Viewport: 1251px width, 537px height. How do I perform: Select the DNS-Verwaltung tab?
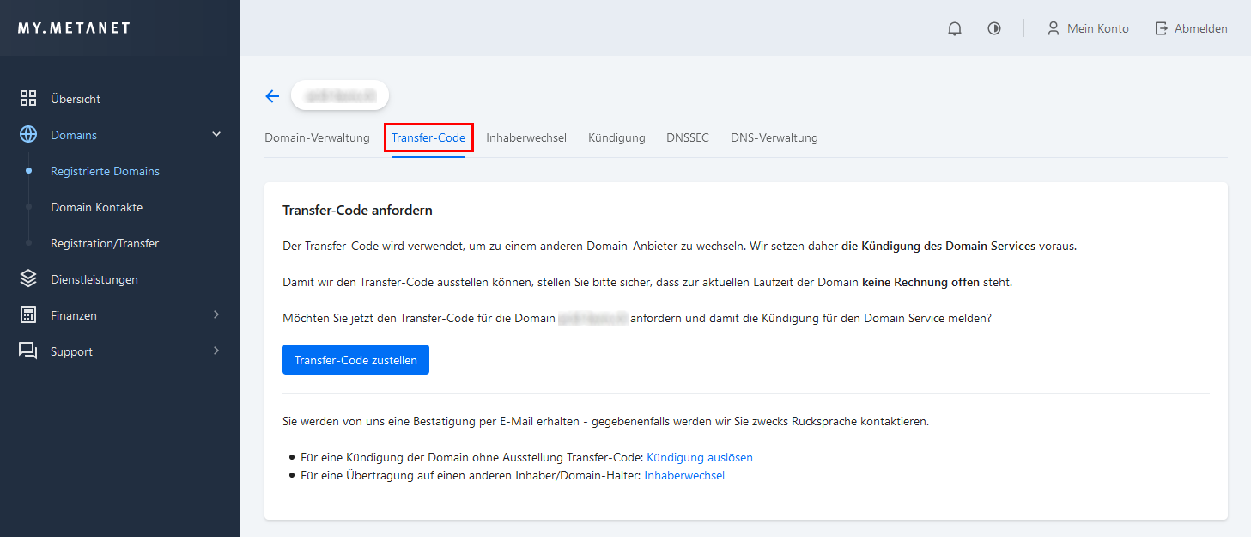(x=774, y=137)
